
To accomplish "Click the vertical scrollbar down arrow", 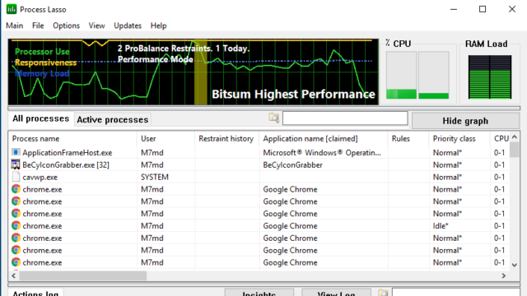I will tap(515, 265).
